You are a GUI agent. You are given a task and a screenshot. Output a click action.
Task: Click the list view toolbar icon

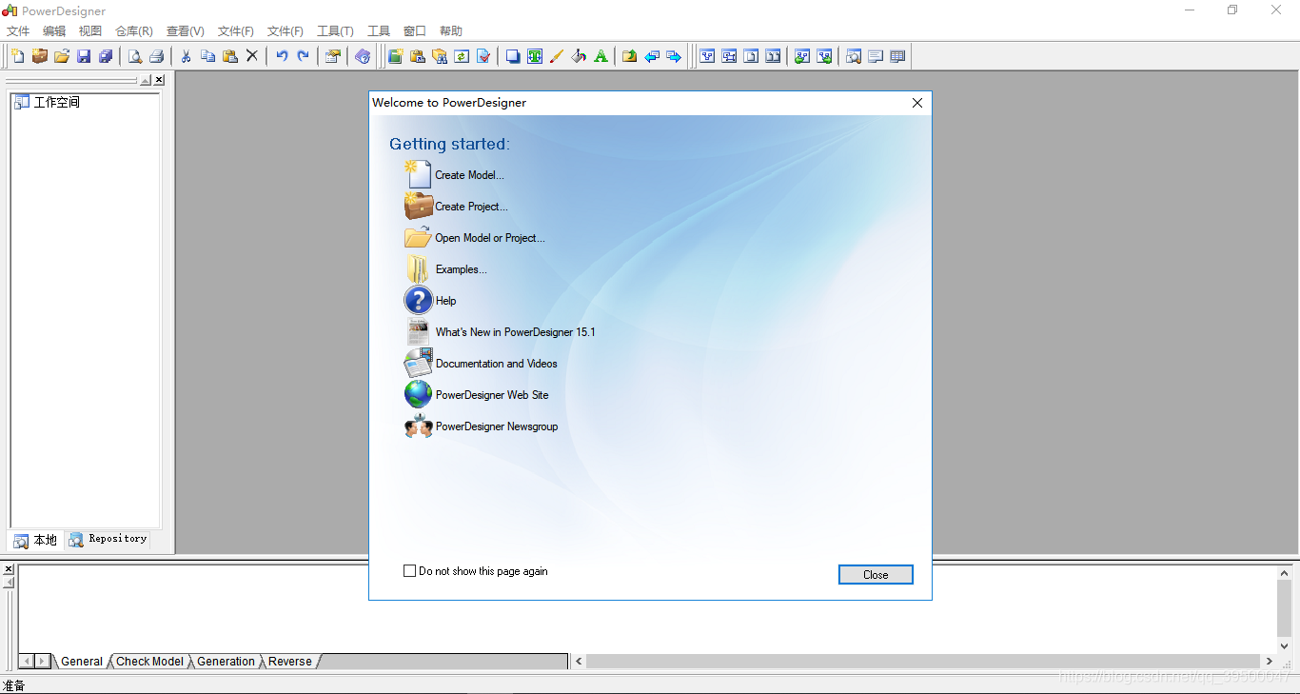pos(897,56)
